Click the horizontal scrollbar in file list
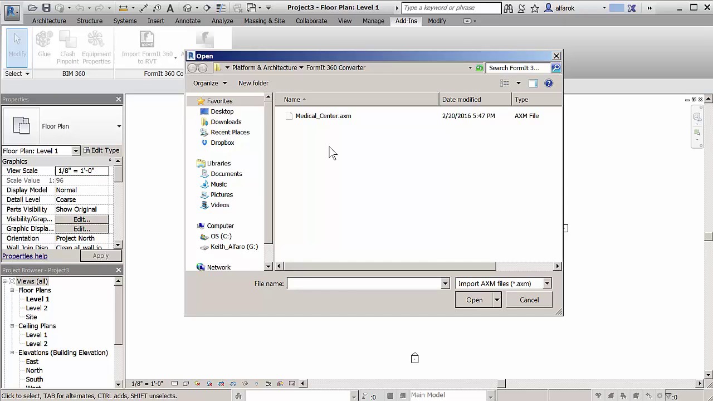Viewport: 713px width, 401px height. pyautogui.click(x=389, y=266)
